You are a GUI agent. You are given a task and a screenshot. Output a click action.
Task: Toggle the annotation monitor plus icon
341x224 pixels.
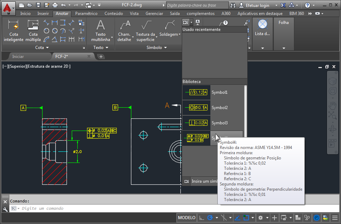pos(274,218)
